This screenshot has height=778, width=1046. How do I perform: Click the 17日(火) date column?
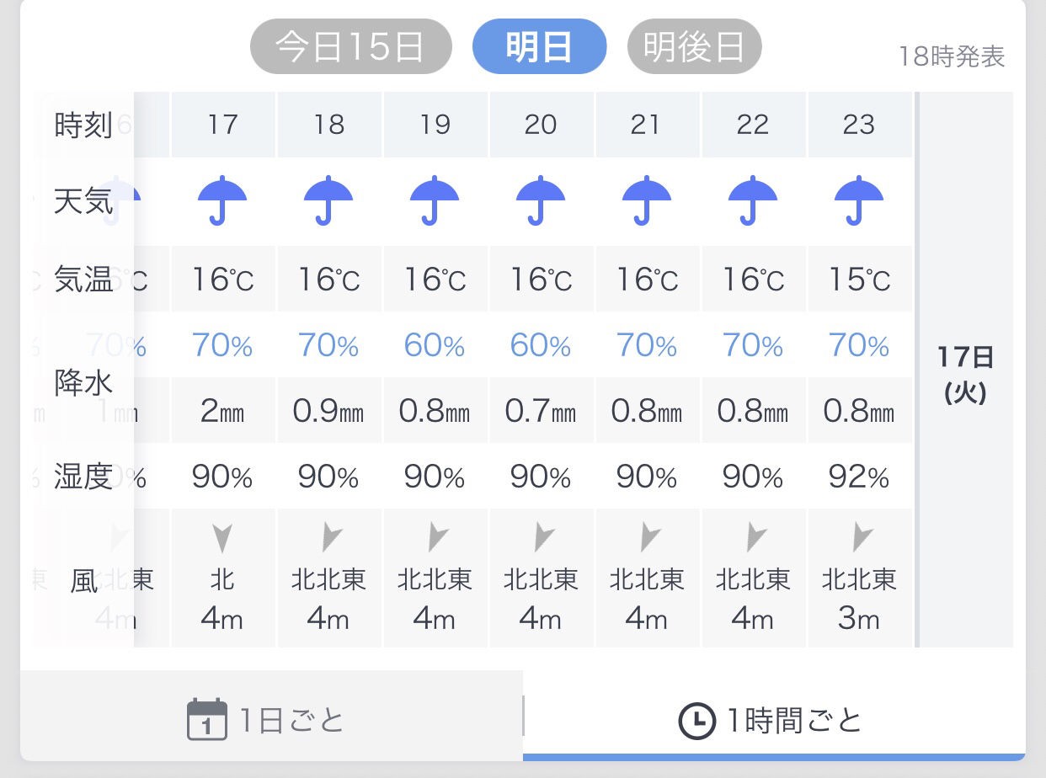[x=965, y=370]
